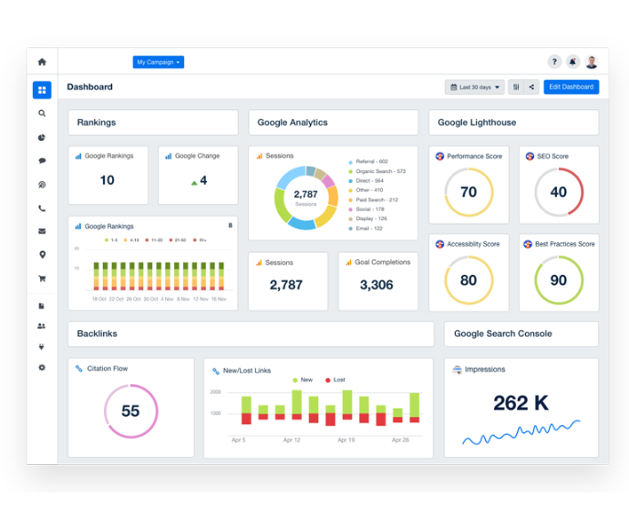Viewport: 629px width, 527px height.
Task: Click the Performance Score gauge widget
Action: [469, 192]
